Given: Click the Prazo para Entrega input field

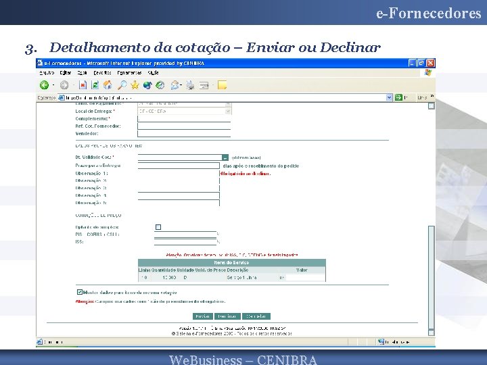Looking at the screenshot, I should tap(179, 166).
